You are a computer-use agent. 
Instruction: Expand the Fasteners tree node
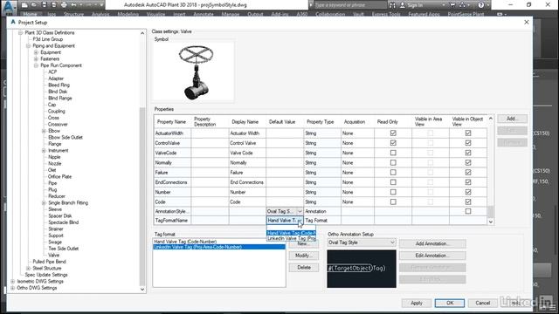click(36, 58)
